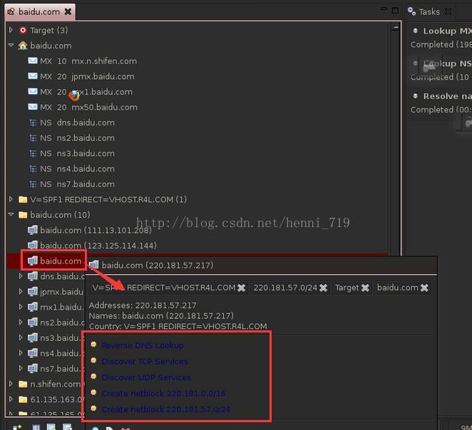Click the n.shifen.com folder icon
Viewport: 472px width, 430px height.
23,384
